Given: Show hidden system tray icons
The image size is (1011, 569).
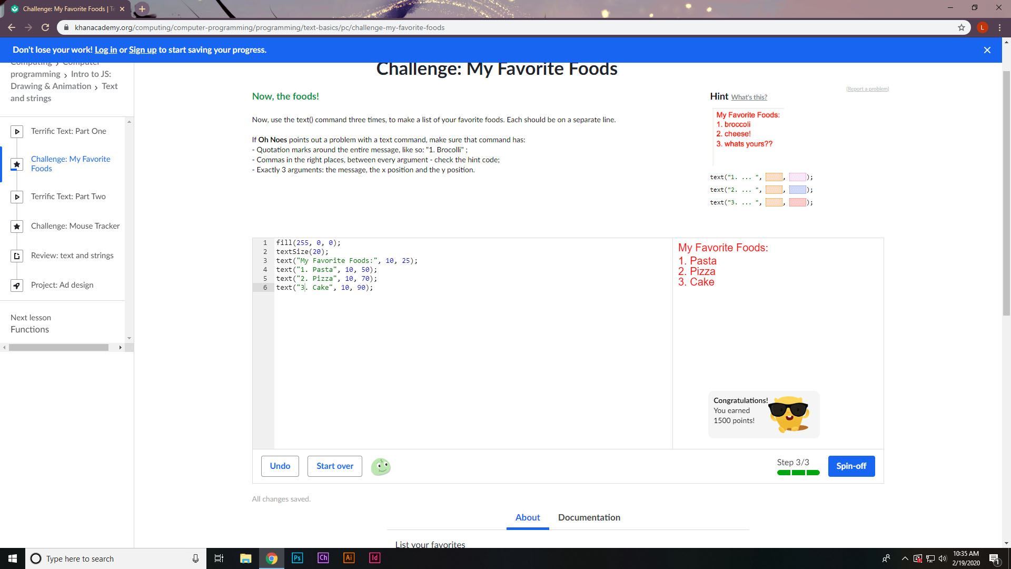Looking at the screenshot, I should pyautogui.click(x=905, y=558).
